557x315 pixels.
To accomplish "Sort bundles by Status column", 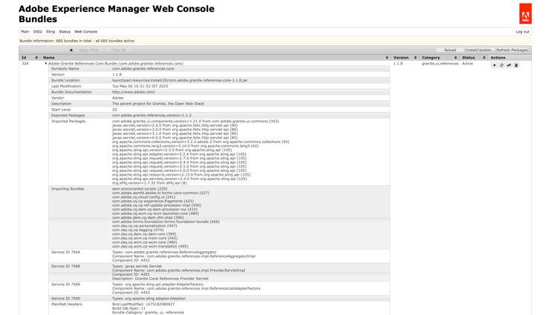I will pos(474,57).
